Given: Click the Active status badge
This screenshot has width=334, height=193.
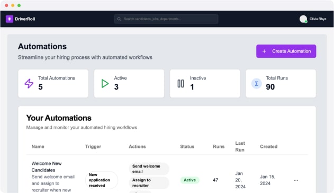Looking at the screenshot, I should (x=189, y=180).
